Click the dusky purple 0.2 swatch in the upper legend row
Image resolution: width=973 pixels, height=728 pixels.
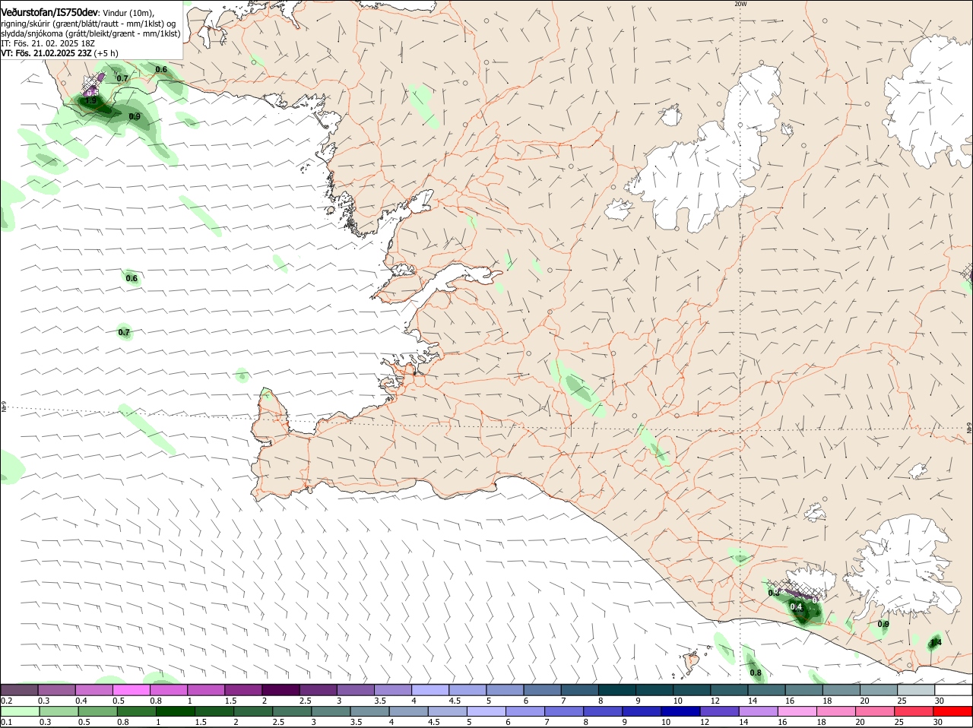[x=19, y=689]
